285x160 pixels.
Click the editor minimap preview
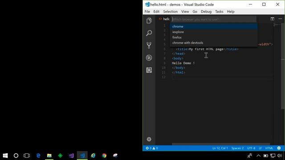coord(277,25)
